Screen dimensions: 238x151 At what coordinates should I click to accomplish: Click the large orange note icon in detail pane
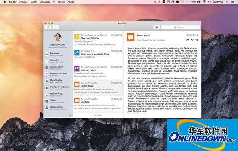tap(131, 37)
